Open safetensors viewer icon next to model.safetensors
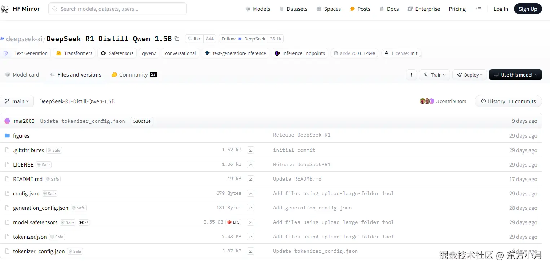Image resolution: width=550 pixels, height=268 pixels. (84, 222)
